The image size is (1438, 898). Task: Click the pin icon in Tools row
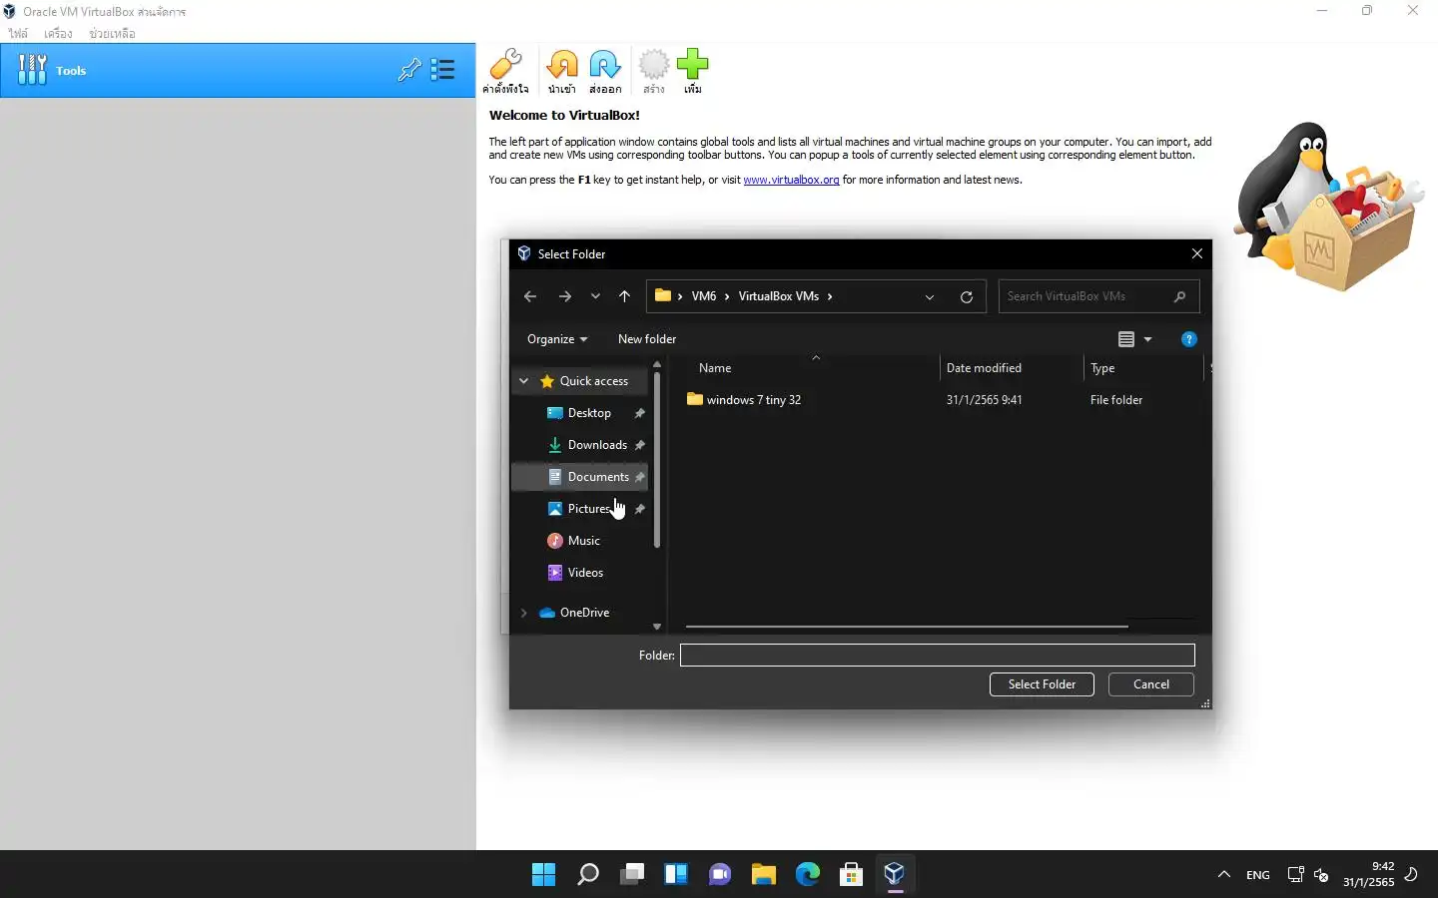(x=409, y=70)
